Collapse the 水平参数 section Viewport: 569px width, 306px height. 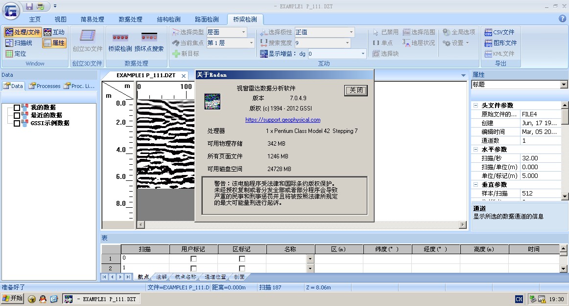pos(475,149)
